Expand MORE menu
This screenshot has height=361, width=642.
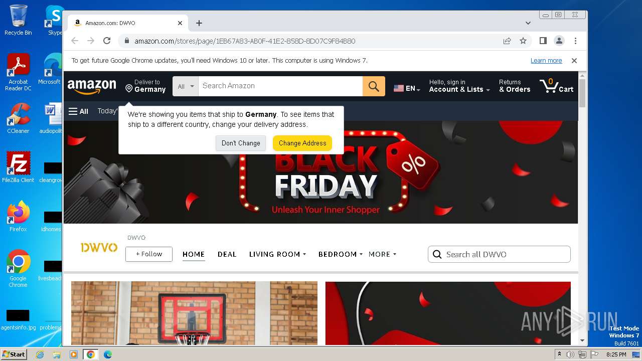pyautogui.click(x=382, y=254)
